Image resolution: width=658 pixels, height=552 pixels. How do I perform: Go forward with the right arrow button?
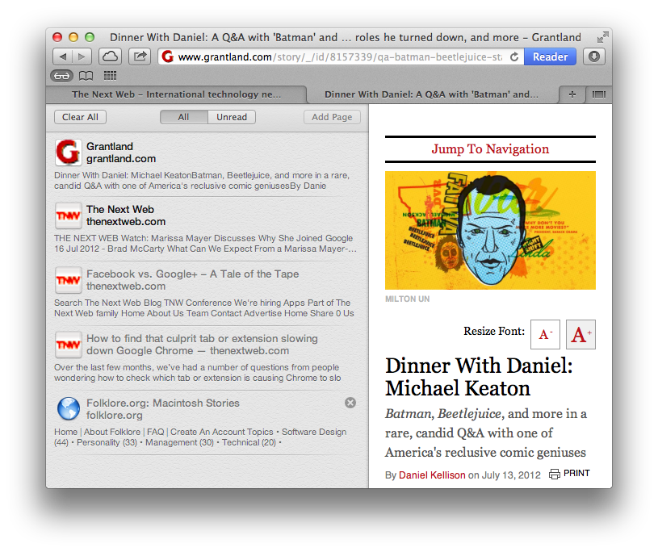82,56
